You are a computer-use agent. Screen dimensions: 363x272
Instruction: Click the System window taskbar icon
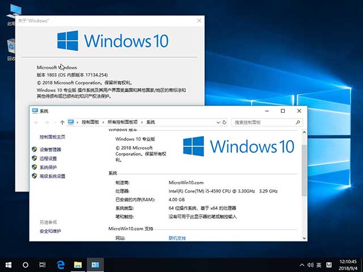coord(95,265)
